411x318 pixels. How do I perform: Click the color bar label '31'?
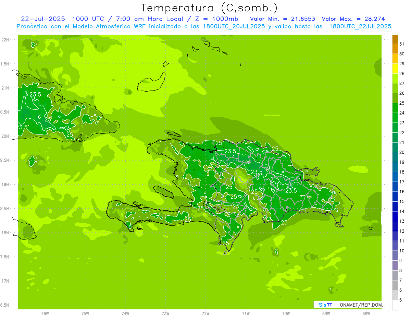click(x=402, y=44)
